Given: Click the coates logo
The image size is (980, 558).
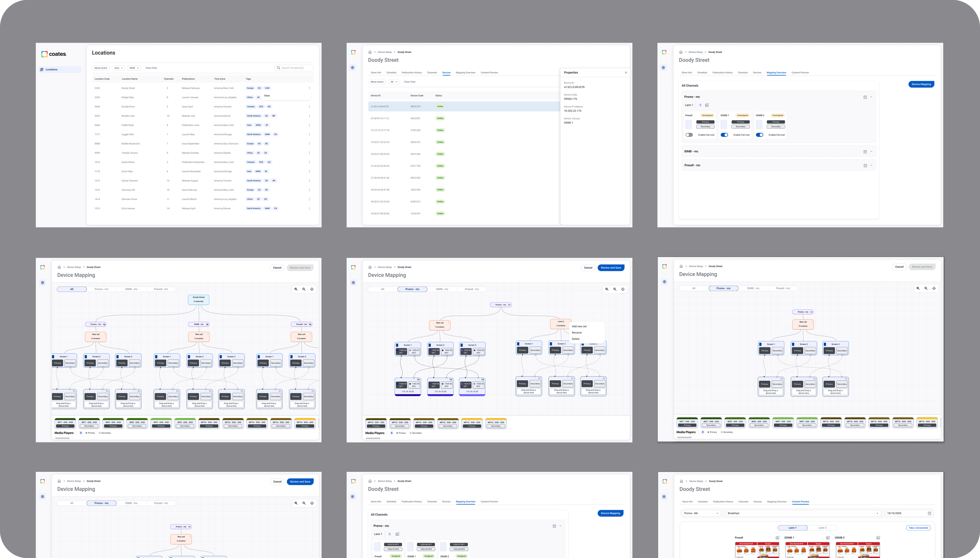Looking at the screenshot, I should click(54, 54).
